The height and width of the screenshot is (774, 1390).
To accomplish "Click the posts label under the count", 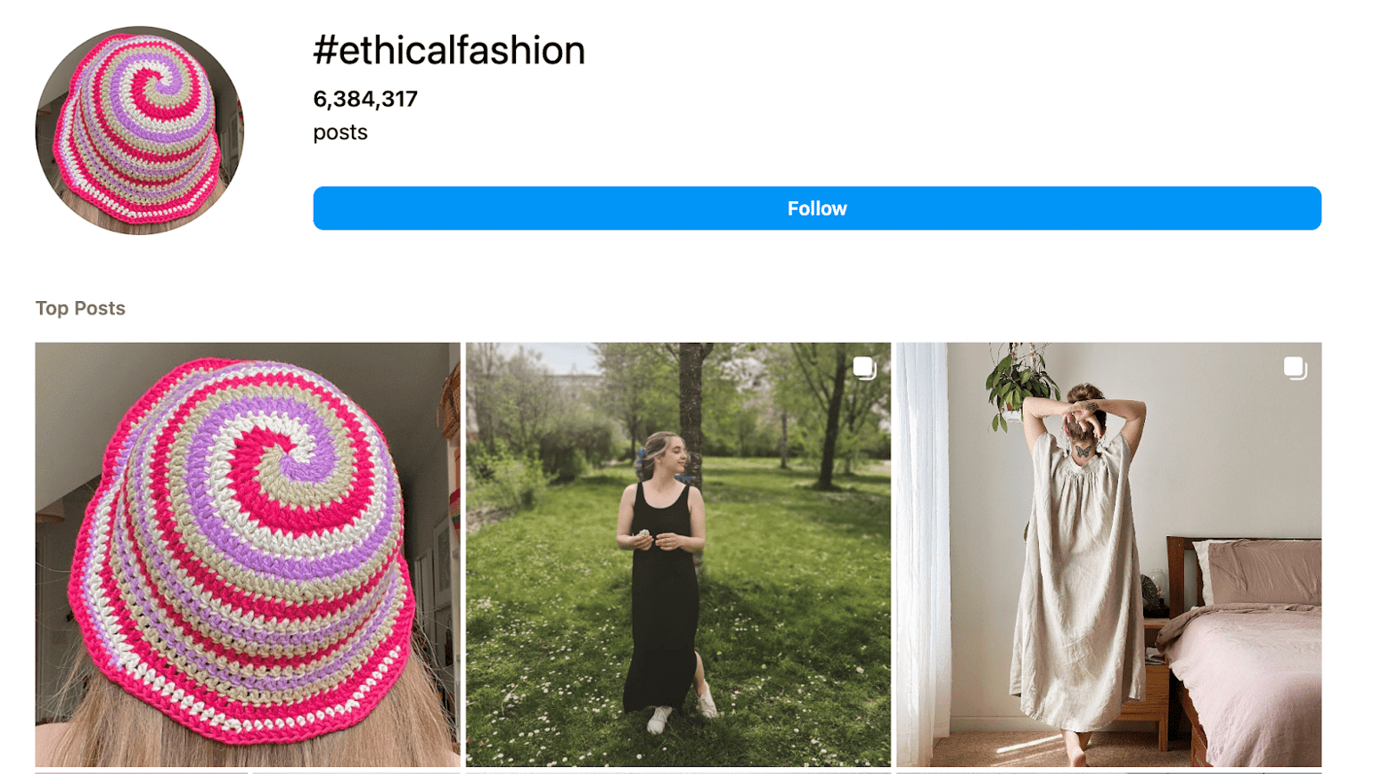I will coord(340,132).
